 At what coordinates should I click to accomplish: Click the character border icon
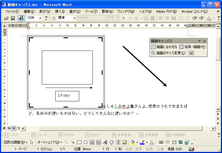coord(146,18)
